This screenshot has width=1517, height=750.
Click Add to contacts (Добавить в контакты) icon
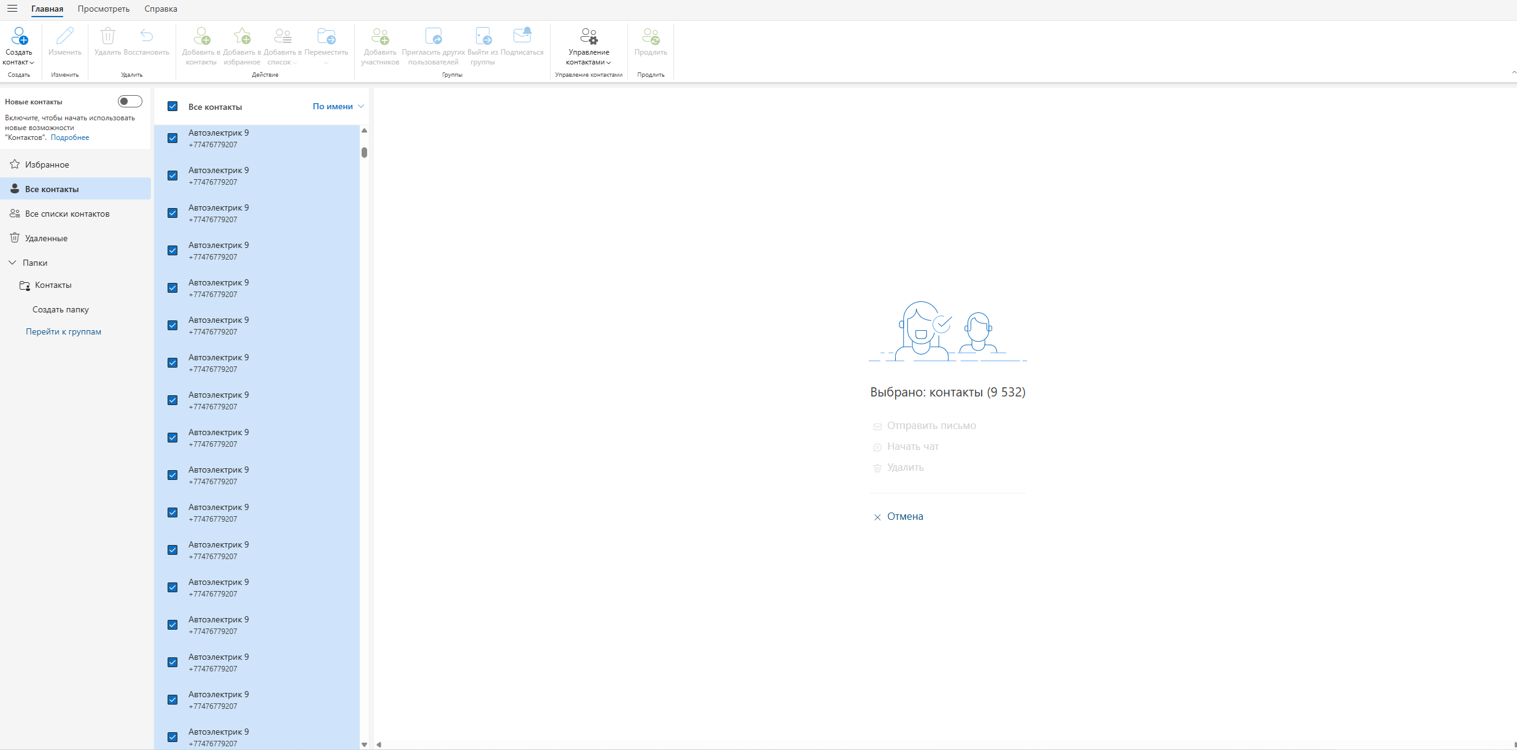202,36
